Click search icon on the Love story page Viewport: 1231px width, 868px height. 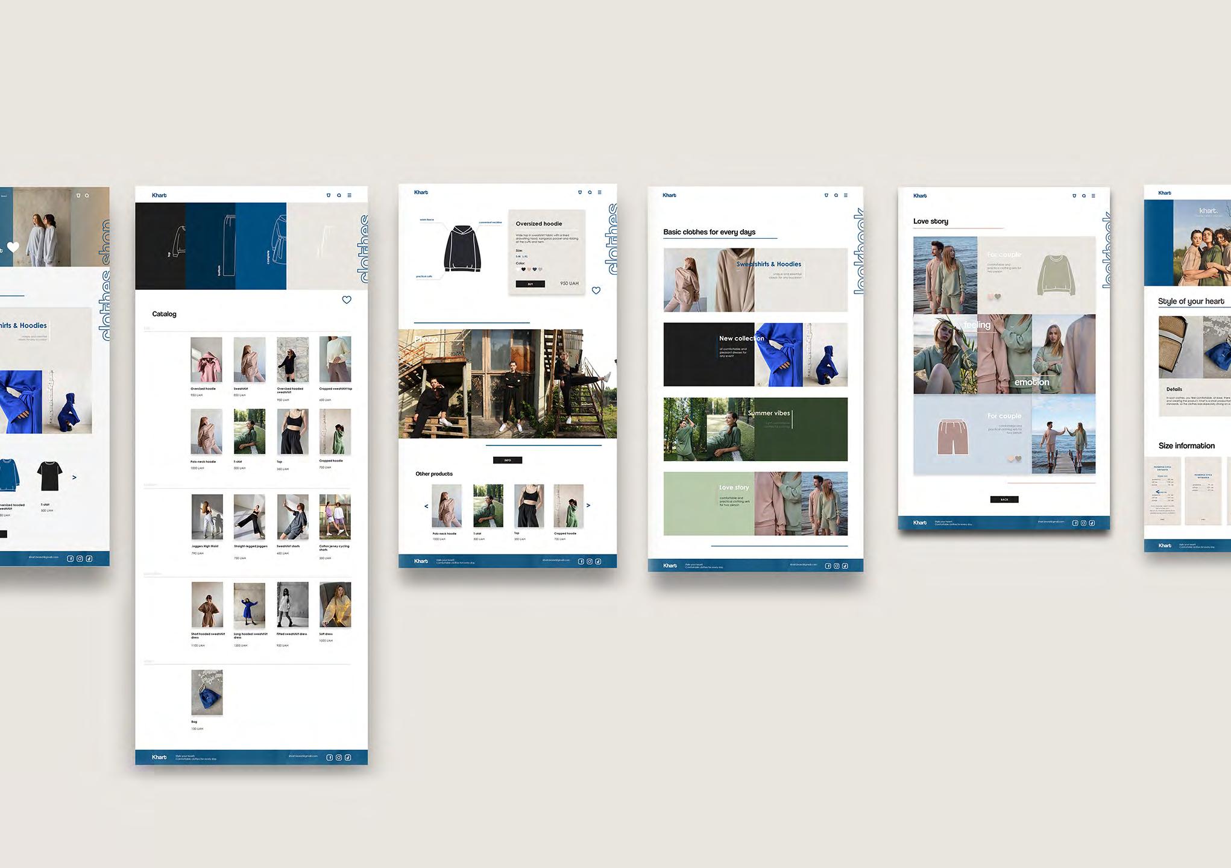[1084, 196]
